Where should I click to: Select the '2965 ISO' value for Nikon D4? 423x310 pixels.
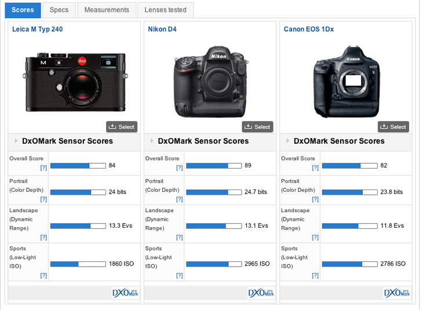tap(257, 264)
